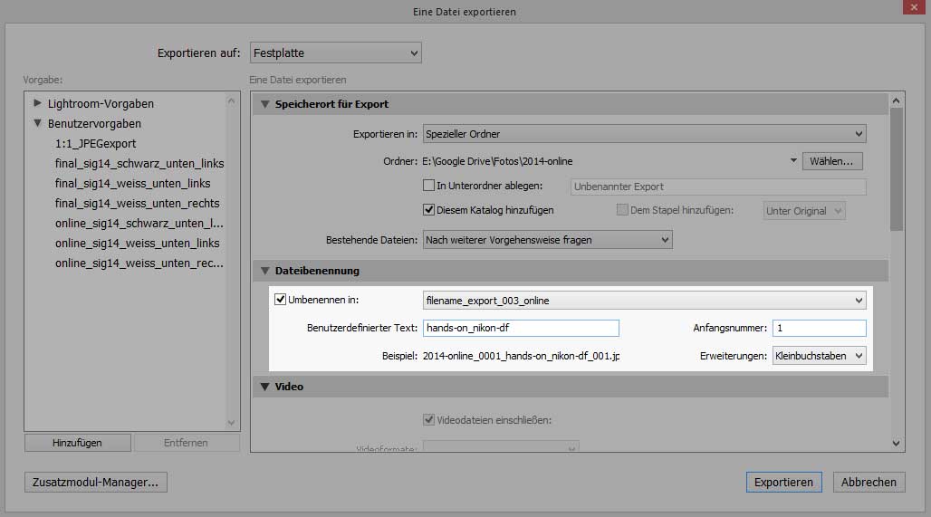Image resolution: width=931 pixels, height=517 pixels.
Task: Collapse the Benutzervorgaben preset group
Action: click(38, 123)
